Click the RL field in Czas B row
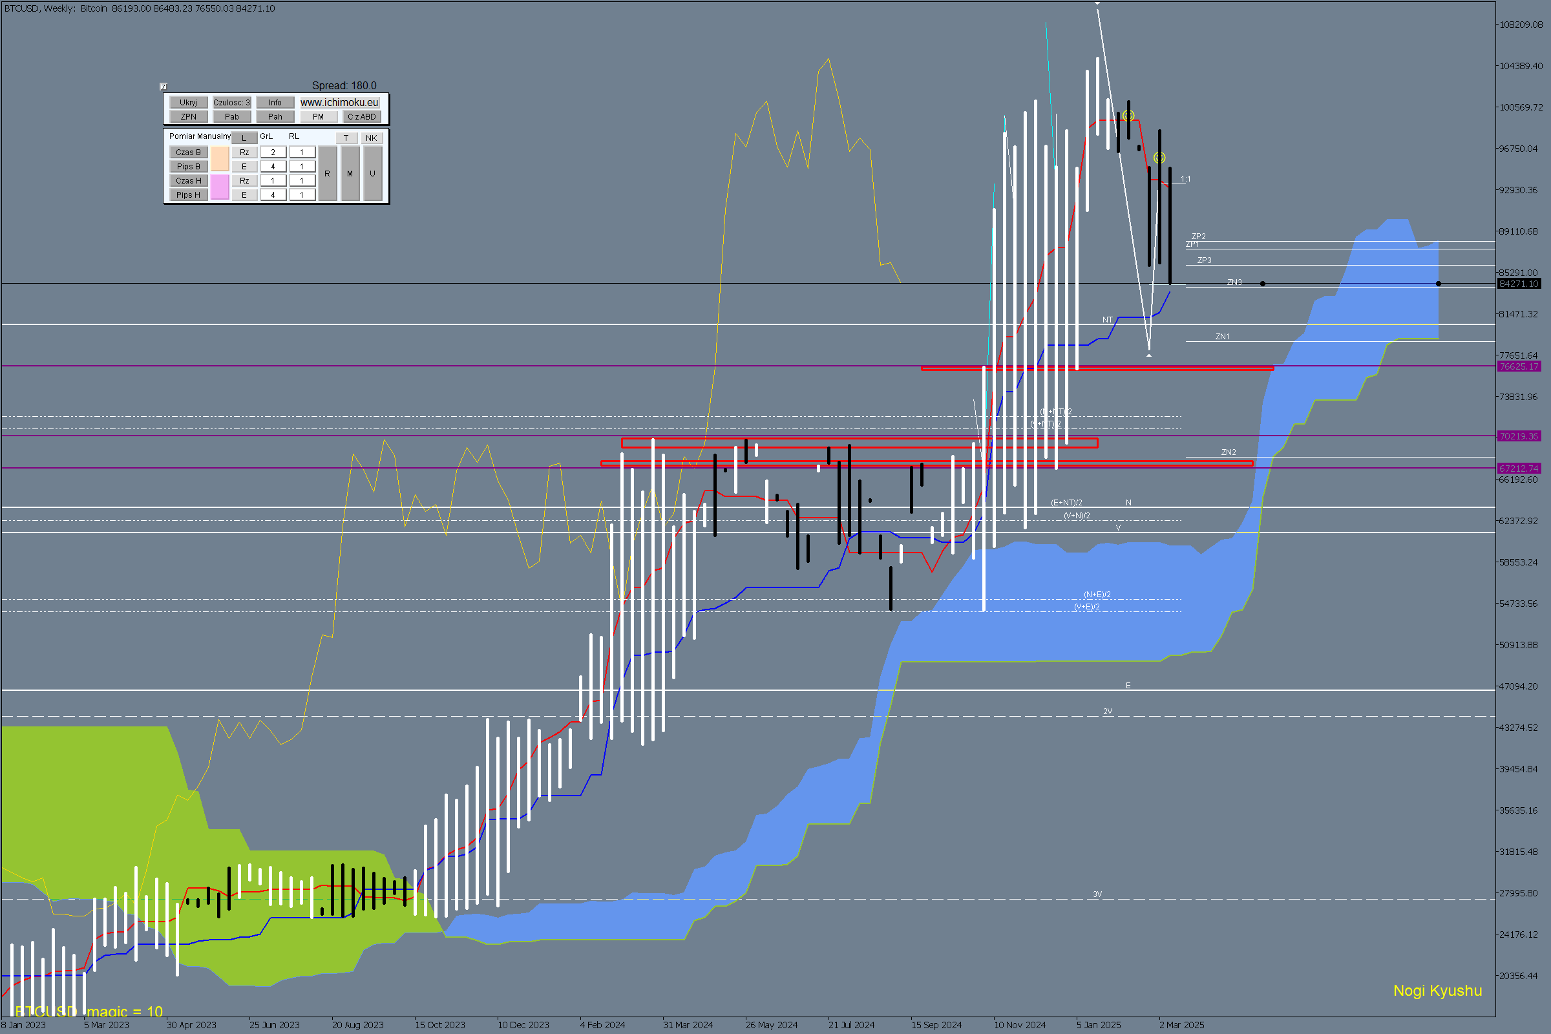Image resolution: width=1551 pixels, height=1034 pixels. (x=302, y=153)
